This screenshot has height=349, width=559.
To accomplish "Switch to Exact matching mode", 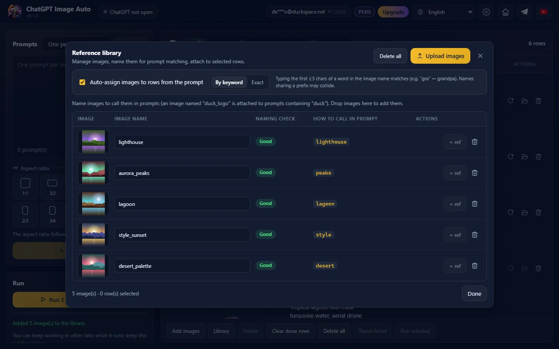I will point(258,82).
